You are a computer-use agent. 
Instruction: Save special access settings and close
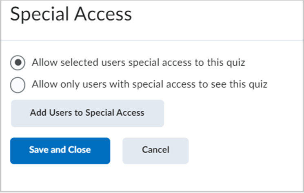click(x=60, y=151)
